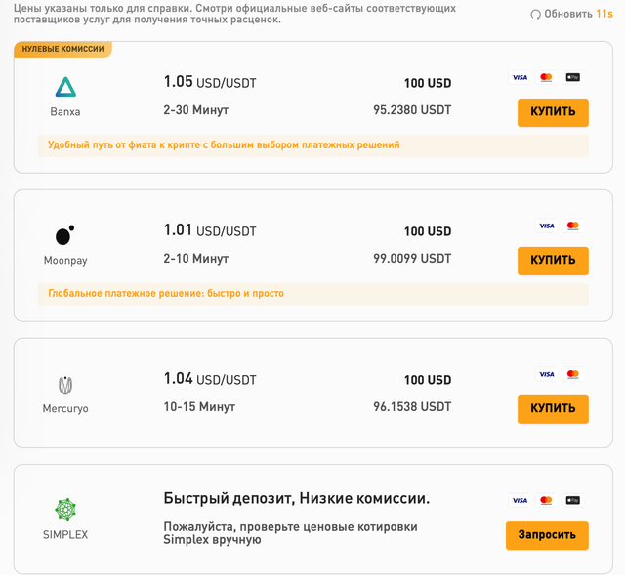
Task: Click the price disclaimer text at top
Action: (234, 14)
